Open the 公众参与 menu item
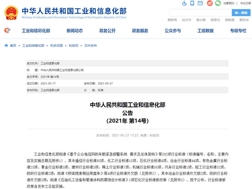The width and height of the screenshot is (252, 189). (x=172, y=31)
